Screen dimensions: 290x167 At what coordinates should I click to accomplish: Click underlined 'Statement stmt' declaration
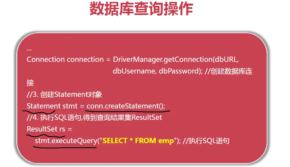(x=52, y=106)
